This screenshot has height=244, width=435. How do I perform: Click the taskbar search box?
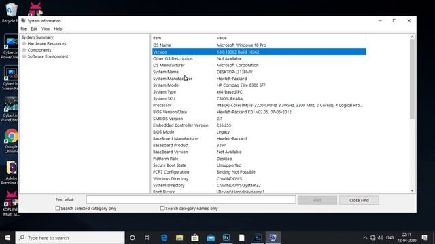coord(70,238)
